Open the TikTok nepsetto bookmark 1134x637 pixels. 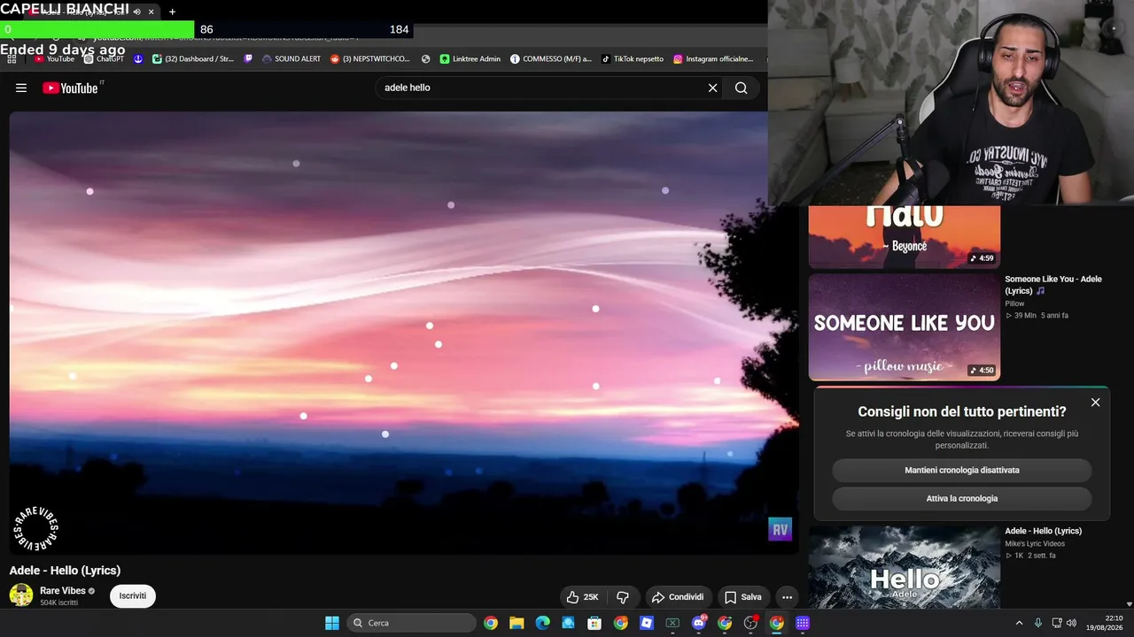point(633,58)
